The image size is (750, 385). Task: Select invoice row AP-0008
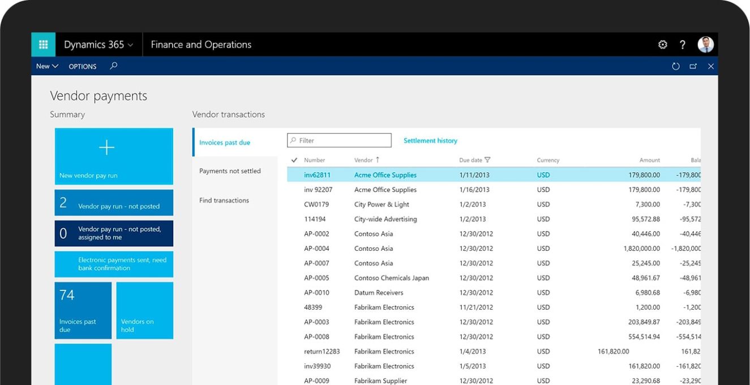pos(494,337)
